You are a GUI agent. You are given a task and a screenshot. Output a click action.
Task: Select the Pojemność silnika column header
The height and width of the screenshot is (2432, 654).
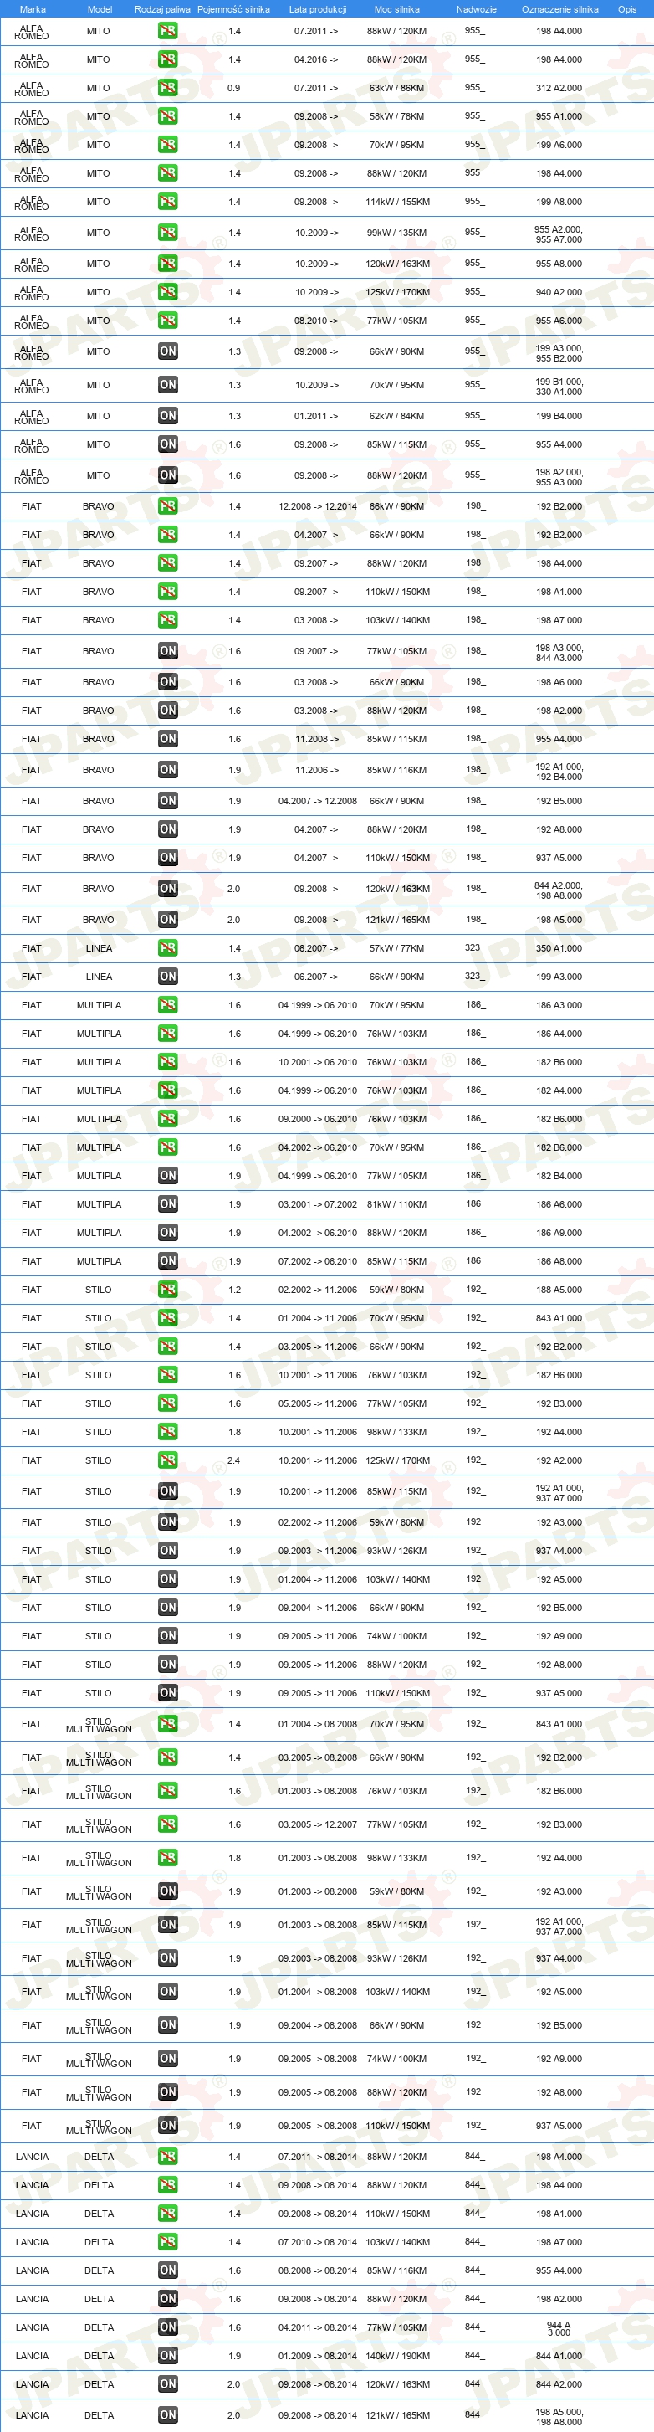[233, 9]
